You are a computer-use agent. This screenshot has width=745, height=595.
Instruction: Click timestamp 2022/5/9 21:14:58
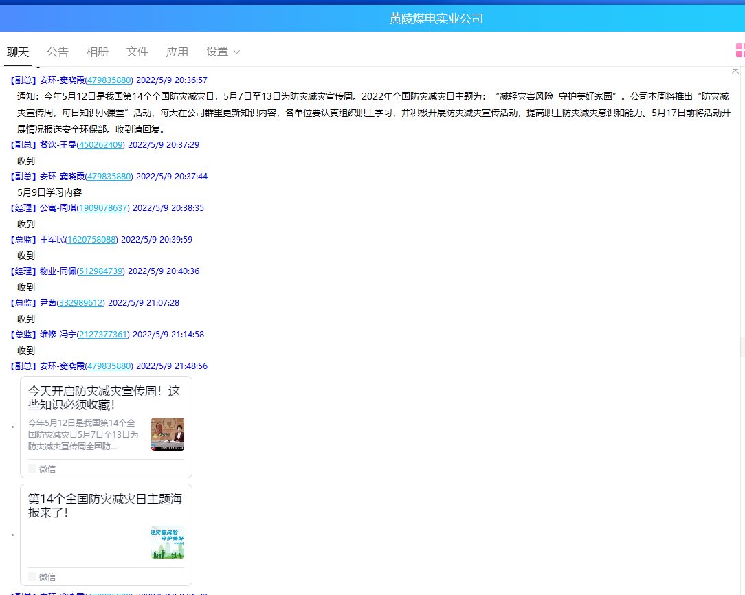tap(168, 335)
